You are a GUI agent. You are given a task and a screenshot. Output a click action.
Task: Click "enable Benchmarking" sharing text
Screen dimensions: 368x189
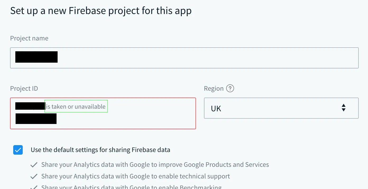click(131, 187)
